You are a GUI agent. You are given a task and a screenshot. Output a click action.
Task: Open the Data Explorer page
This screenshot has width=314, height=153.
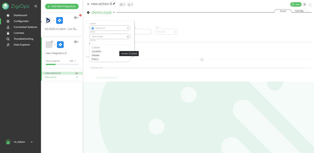pyautogui.click(x=22, y=45)
